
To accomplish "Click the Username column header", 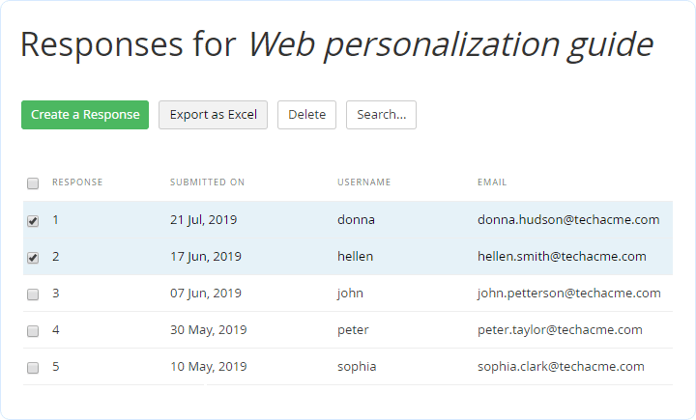I will [x=363, y=182].
